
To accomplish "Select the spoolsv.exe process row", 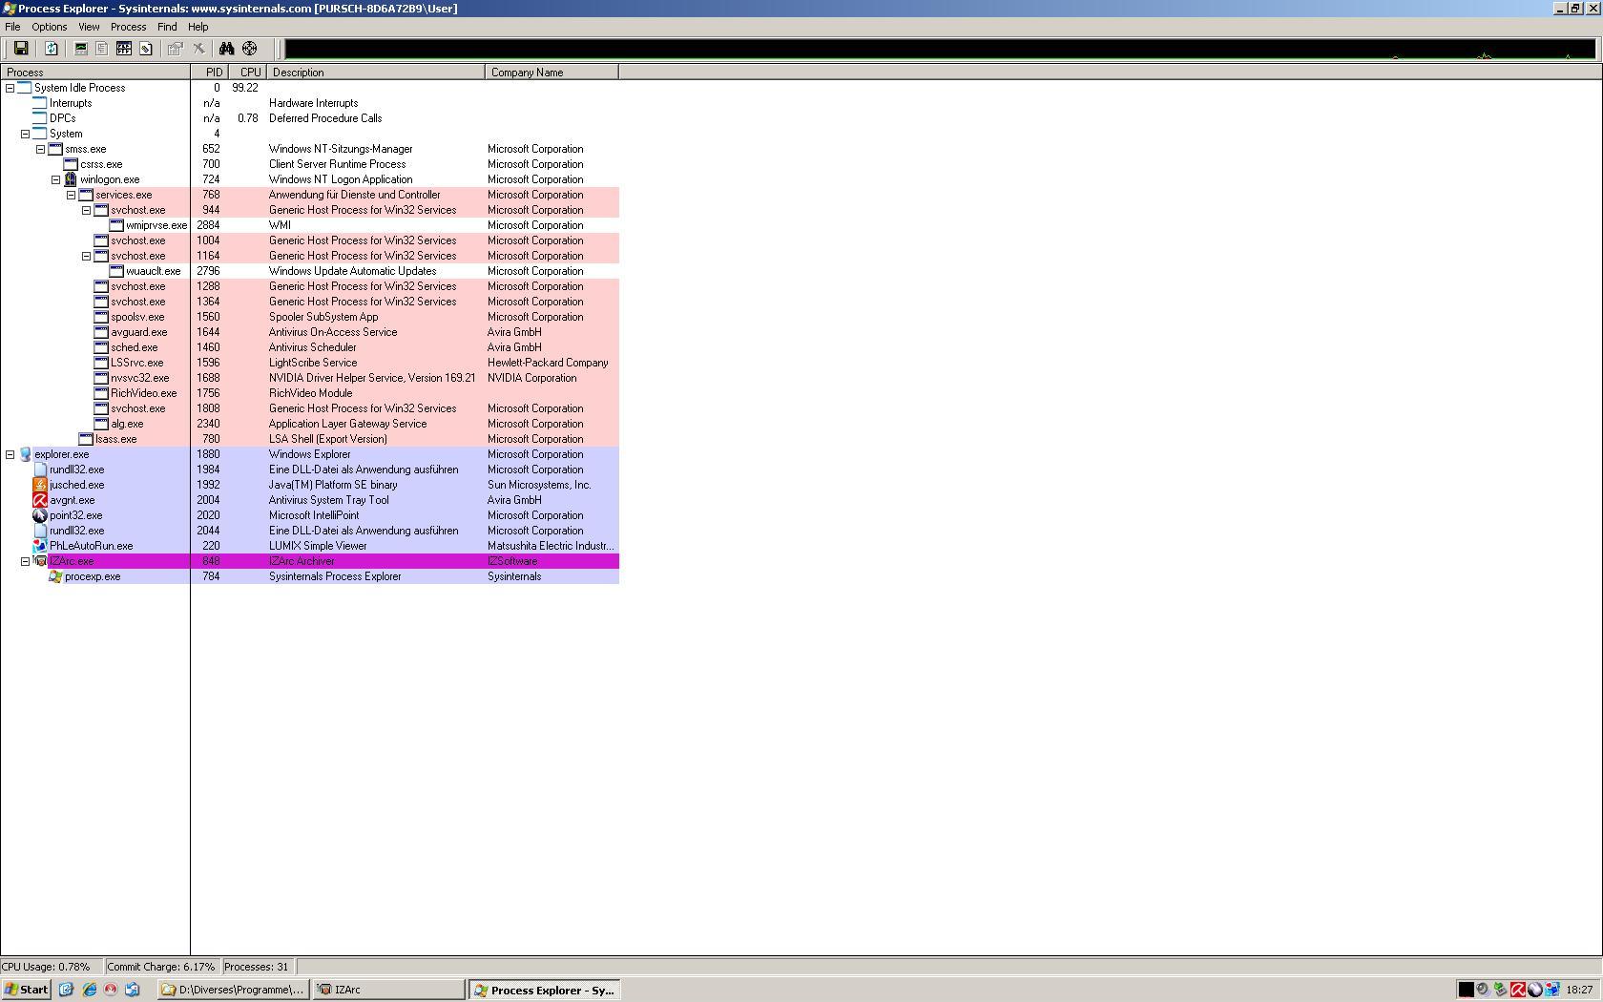I will [310, 317].
